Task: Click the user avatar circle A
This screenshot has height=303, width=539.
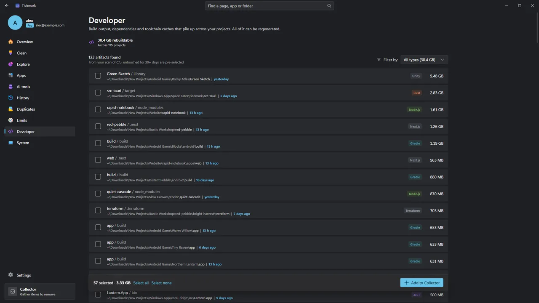Action: [x=15, y=23]
